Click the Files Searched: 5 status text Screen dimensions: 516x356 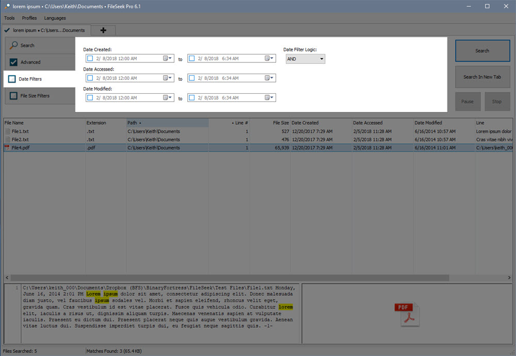coord(20,351)
